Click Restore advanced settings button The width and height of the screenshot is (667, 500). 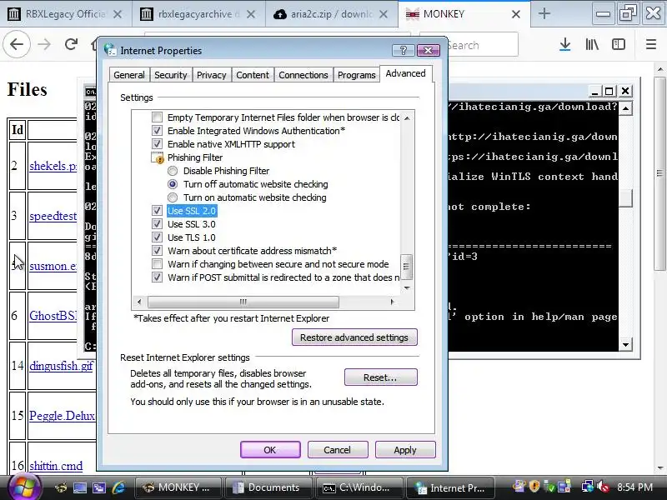354,337
